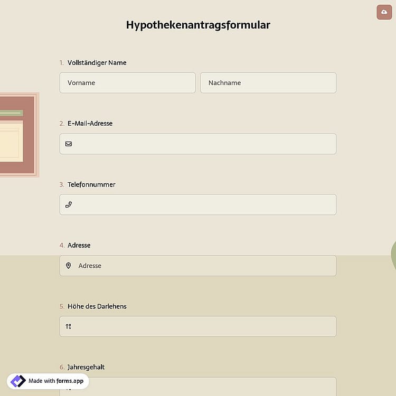Click the Adresse question label
396x396 pixels.
tap(79, 245)
